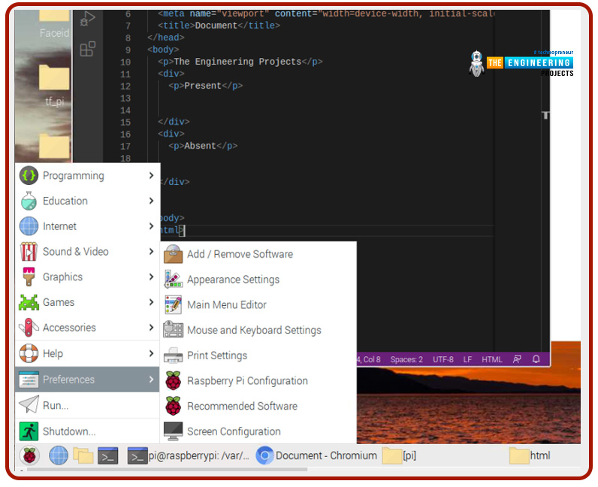
Task: Click the Screen Configuration monitor icon
Action: [x=173, y=431]
